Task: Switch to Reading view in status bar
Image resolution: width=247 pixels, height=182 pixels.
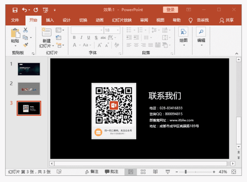Action: click(x=155, y=172)
